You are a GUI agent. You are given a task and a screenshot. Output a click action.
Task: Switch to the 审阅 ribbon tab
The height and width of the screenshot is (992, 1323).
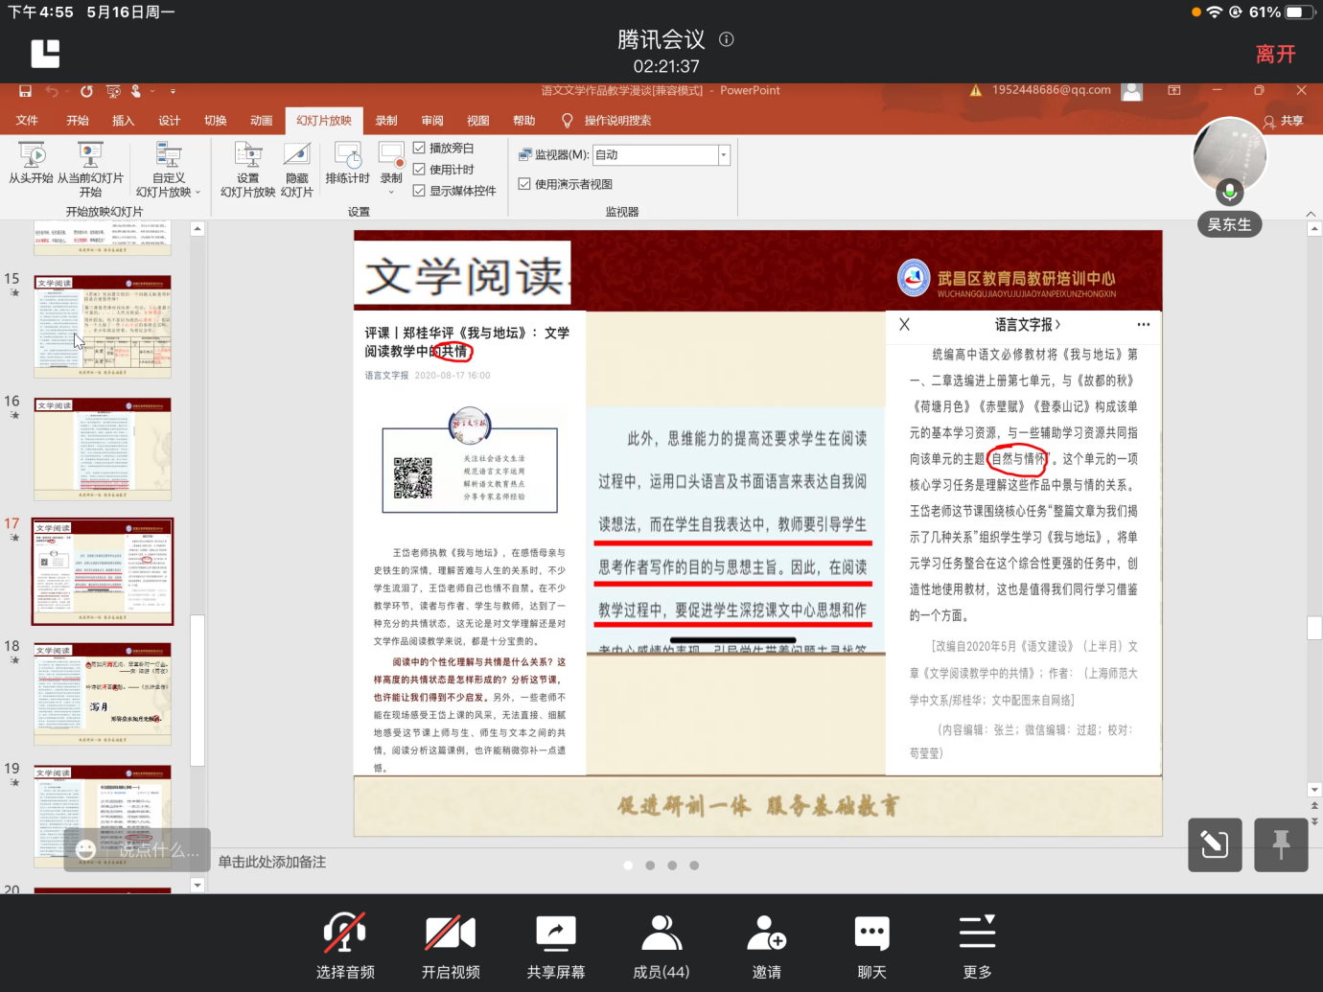click(x=432, y=121)
